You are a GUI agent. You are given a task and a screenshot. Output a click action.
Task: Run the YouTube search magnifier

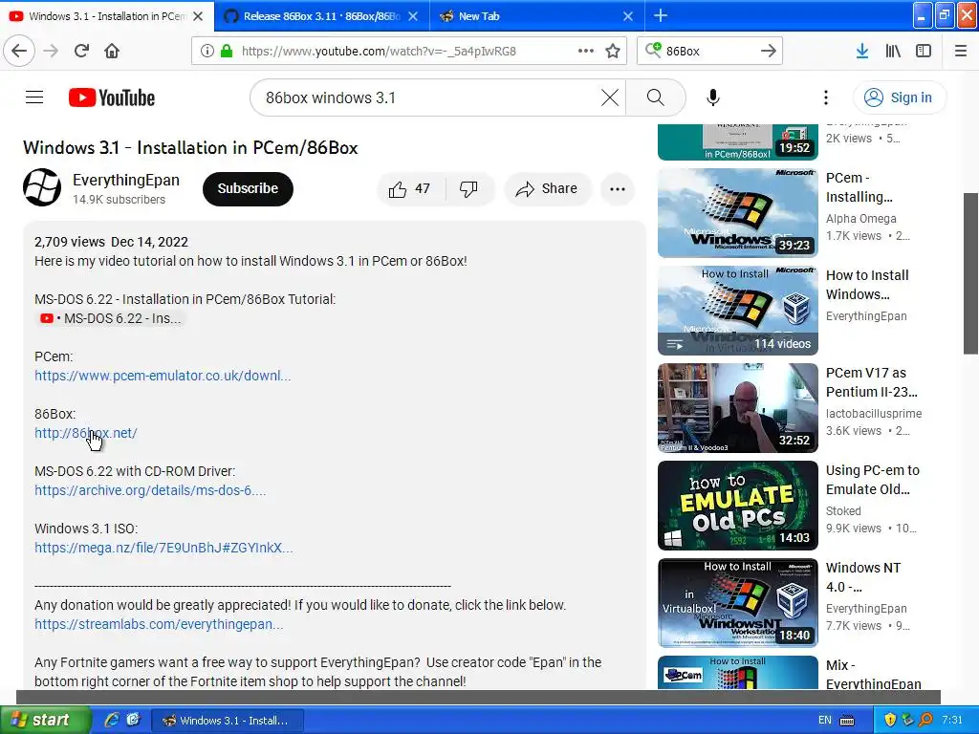tap(655, 97)
